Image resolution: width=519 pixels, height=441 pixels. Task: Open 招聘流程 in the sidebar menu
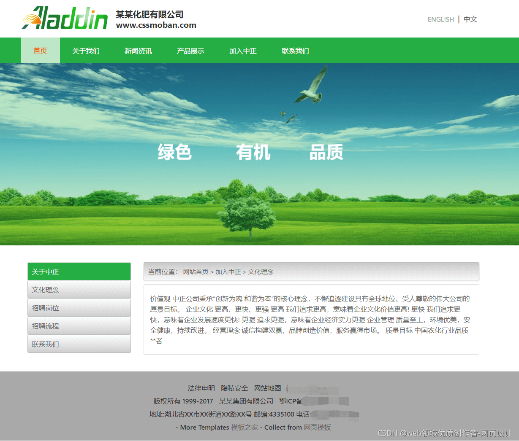pos(79,326)
